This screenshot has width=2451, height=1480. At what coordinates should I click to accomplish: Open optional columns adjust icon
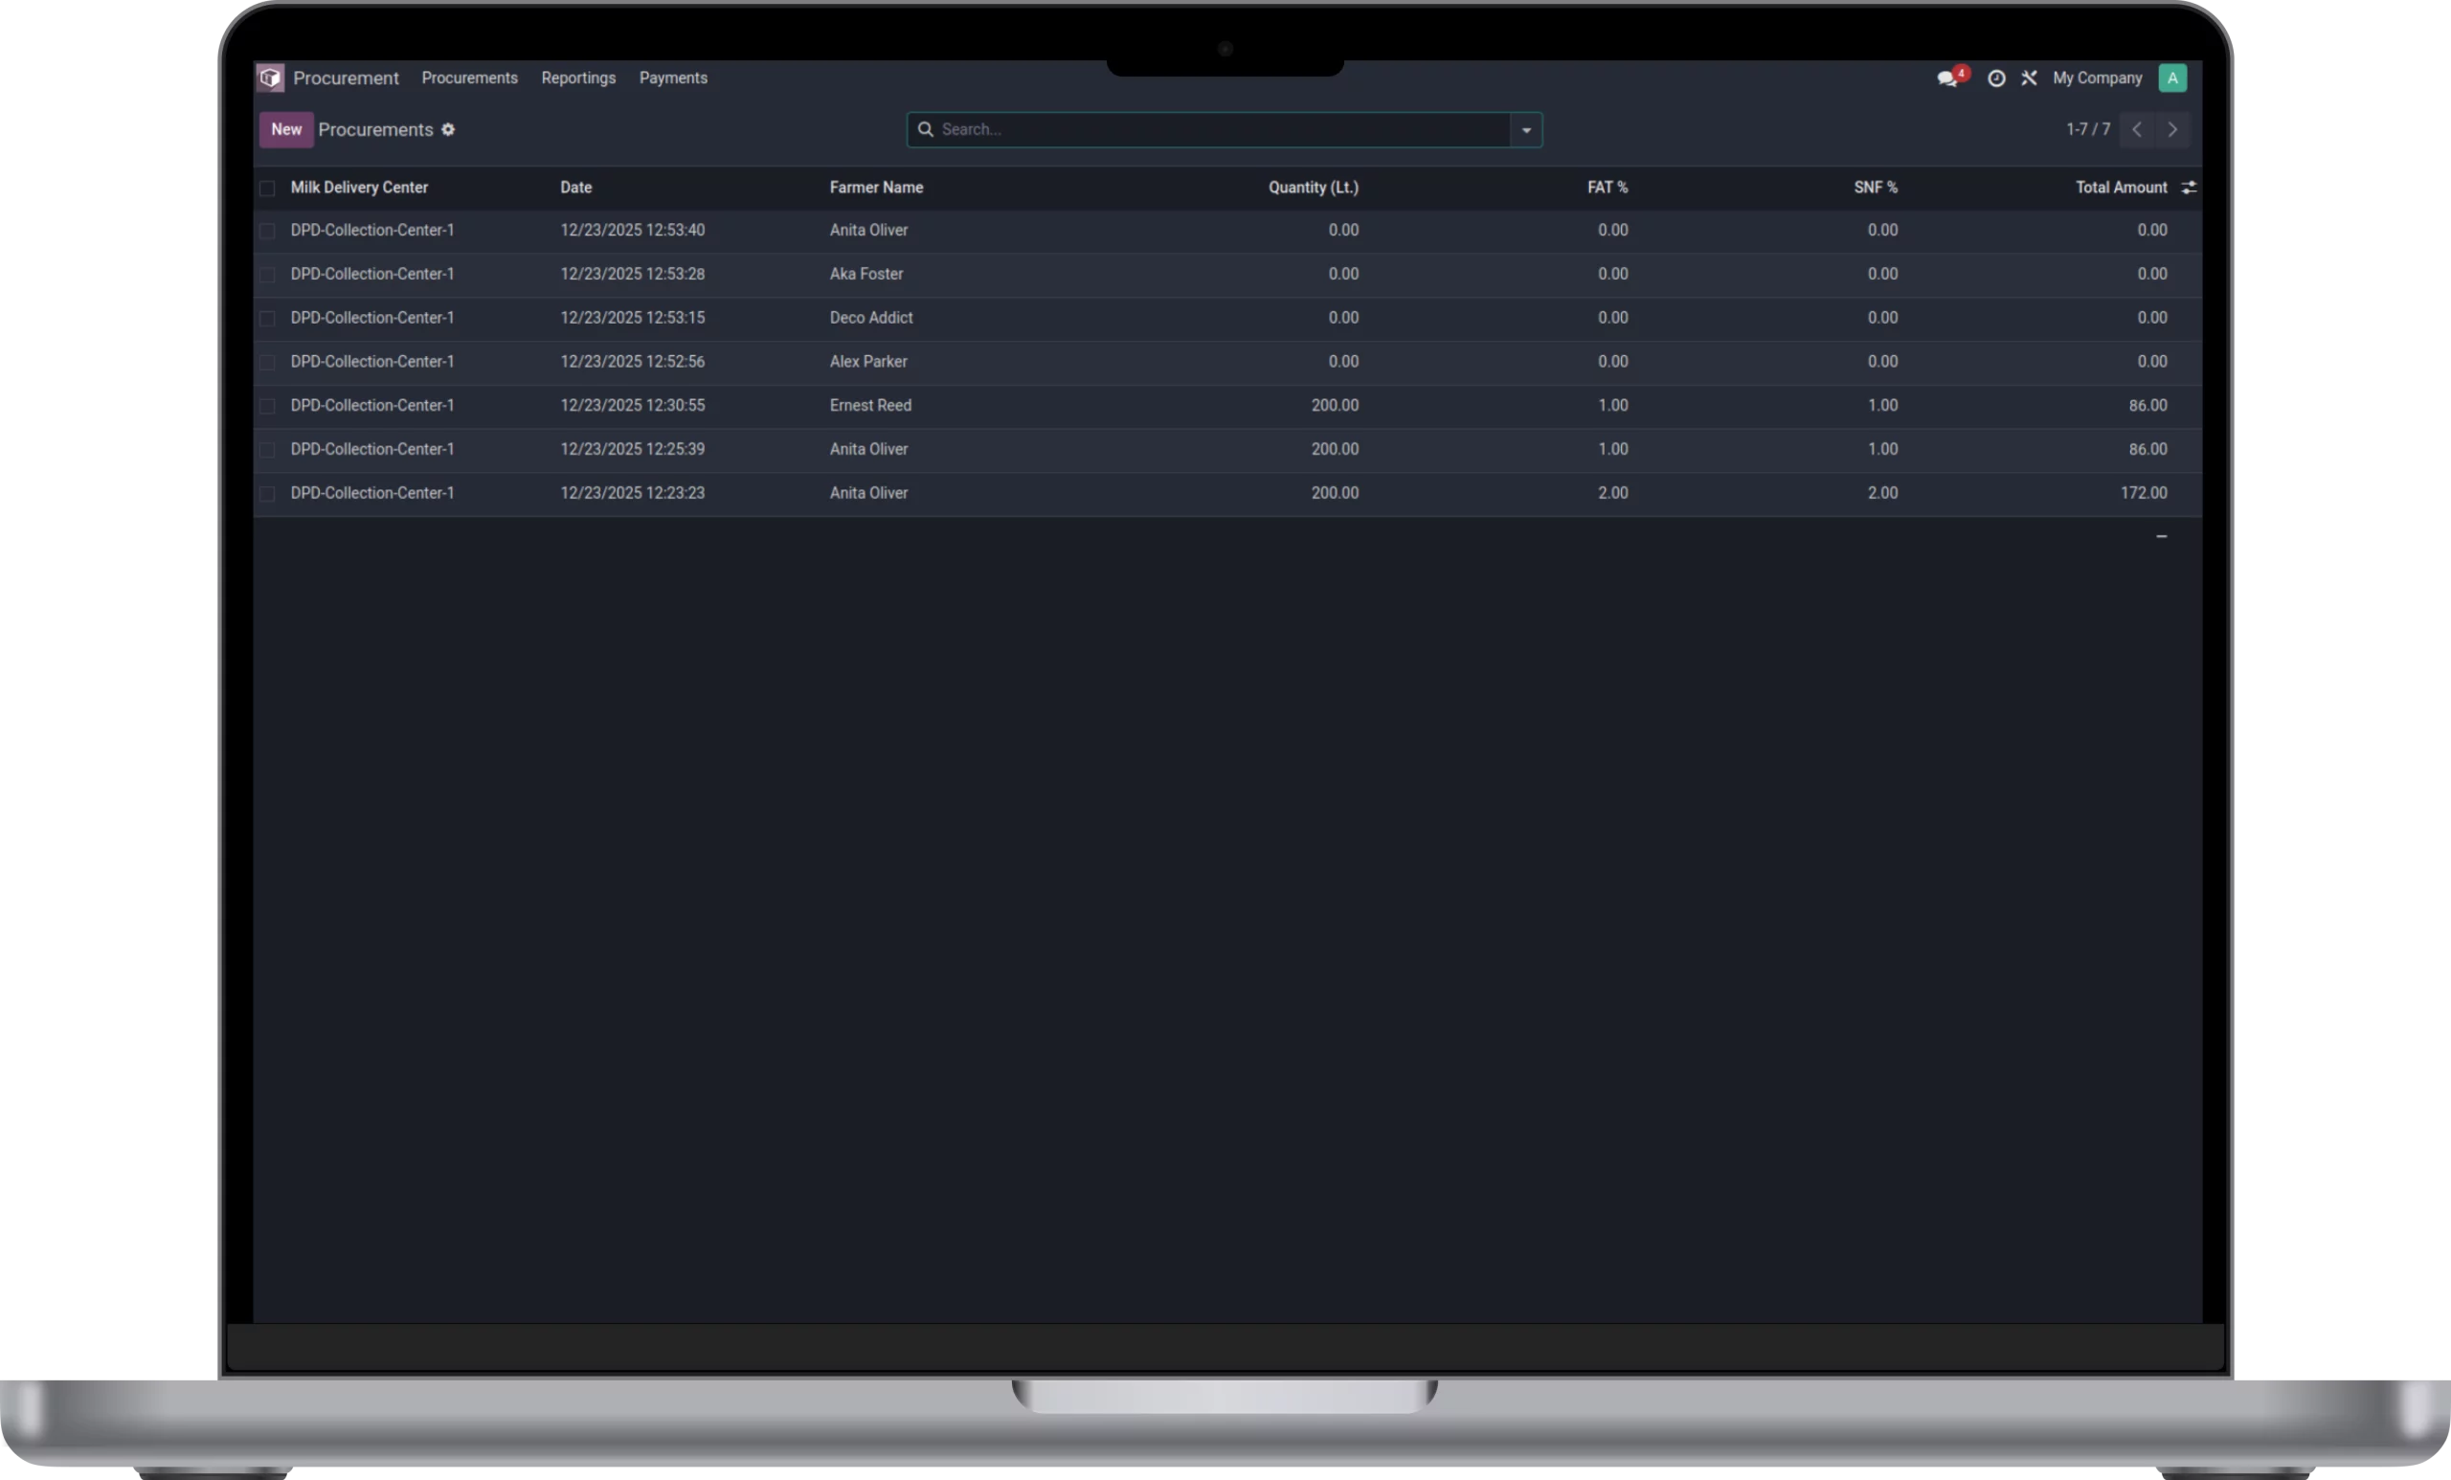(x=2188, y=187)
